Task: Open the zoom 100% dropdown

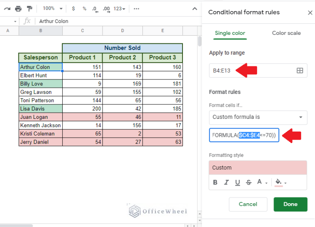Action: [x=52, y=9]
